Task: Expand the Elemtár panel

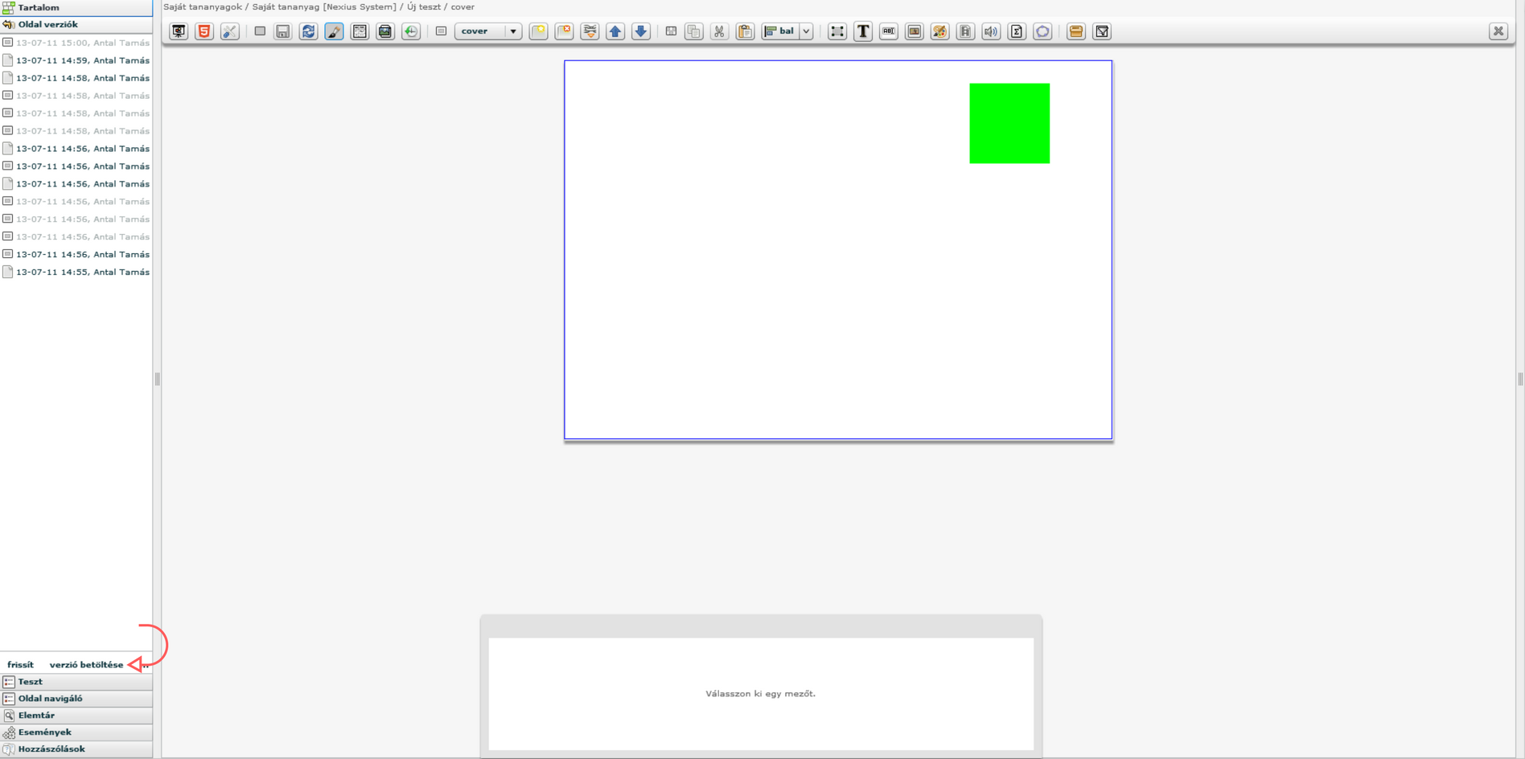Action: pyautogui.click(x=36, y=715)
